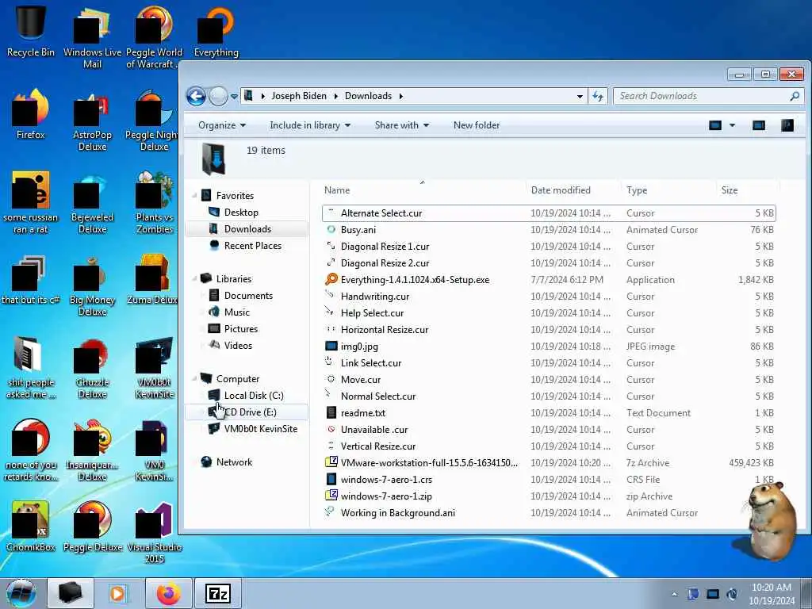Select the Unavailable .cur file icon
Viewport: 812px width, 609px height.
[x=331, y=429]
